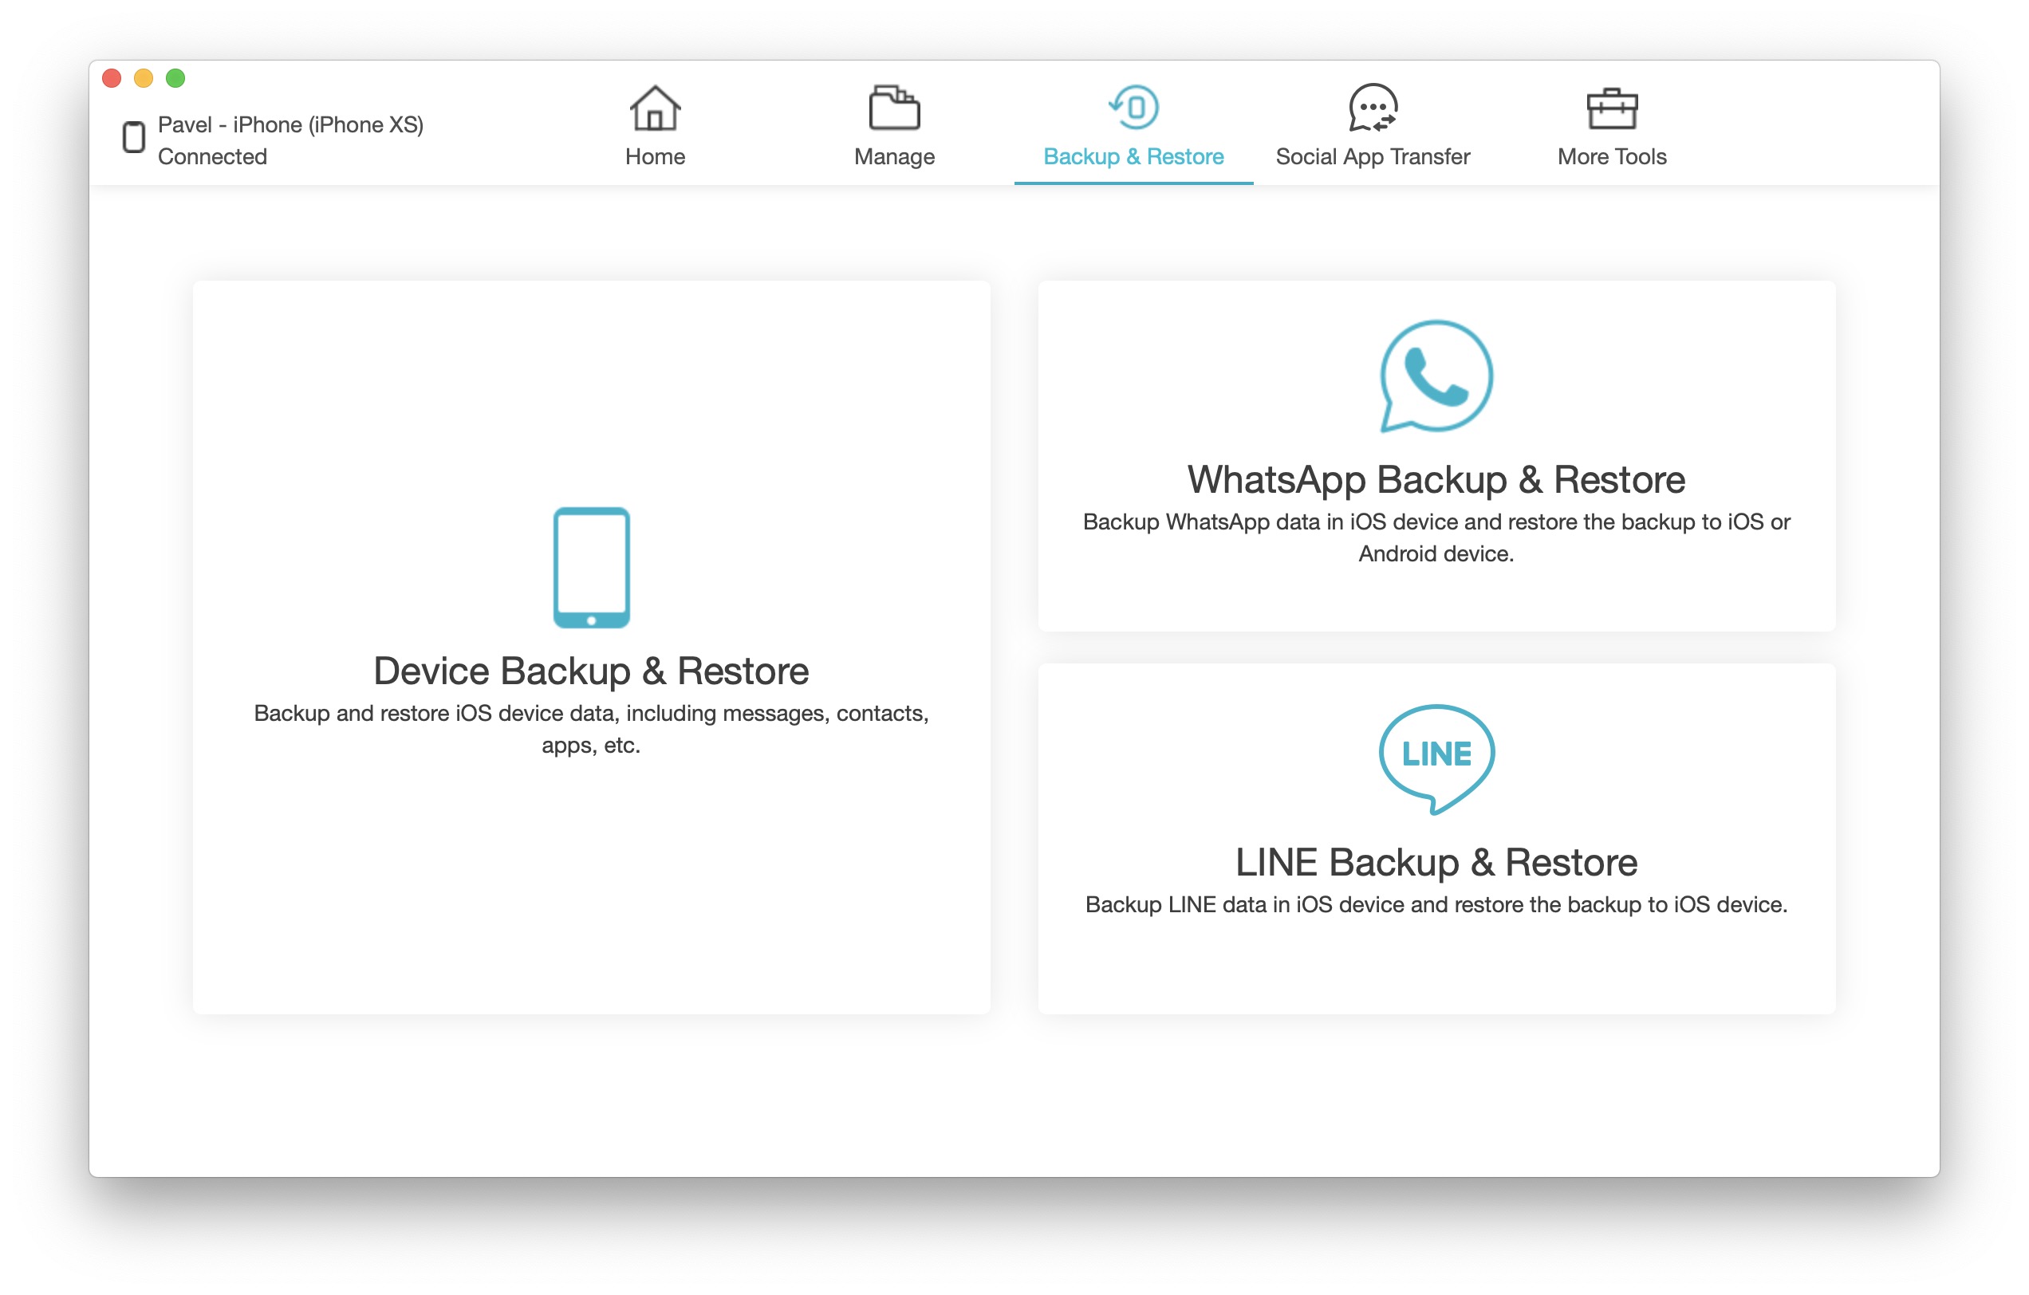The height and width of the screenshot is (1295, 2029).
Task: Switch to the Home tab label
Action: [x=655, y=157]
